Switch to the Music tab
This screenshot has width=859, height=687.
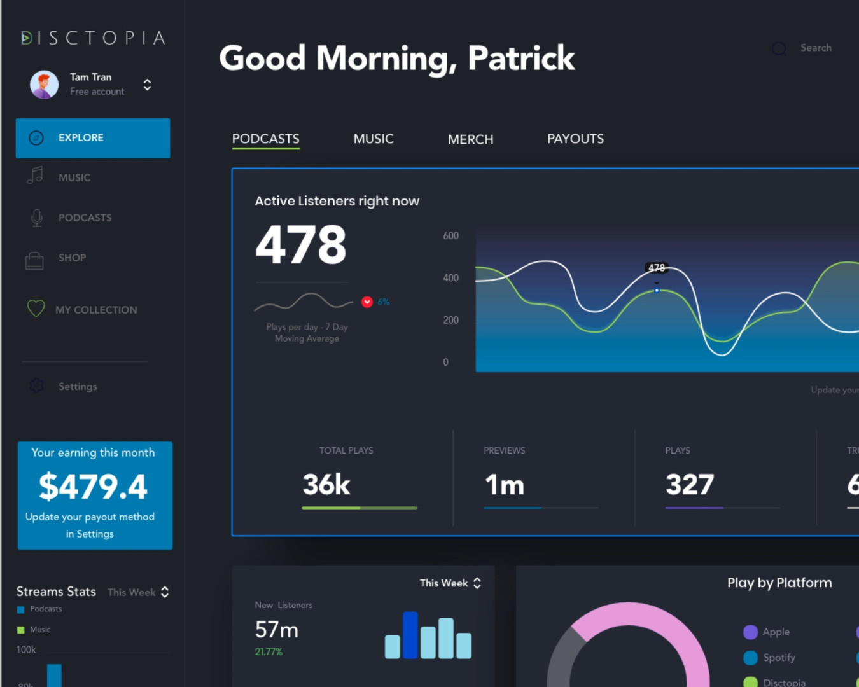(374, 139)
